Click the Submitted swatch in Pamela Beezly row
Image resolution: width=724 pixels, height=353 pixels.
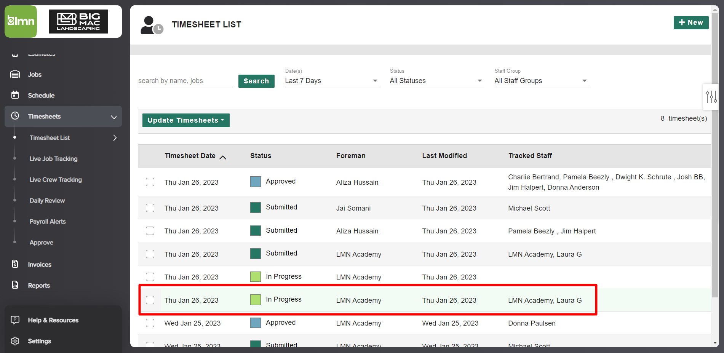256,230
